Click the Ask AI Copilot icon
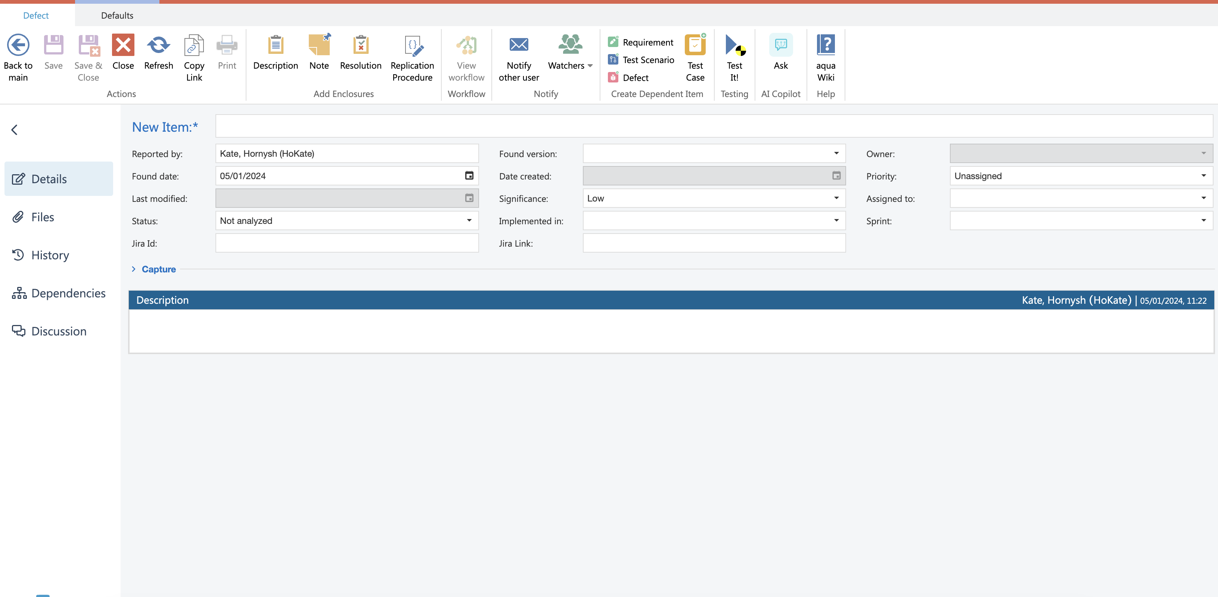Viewport: 1218px width, 597px height. [x=781, y=46]
